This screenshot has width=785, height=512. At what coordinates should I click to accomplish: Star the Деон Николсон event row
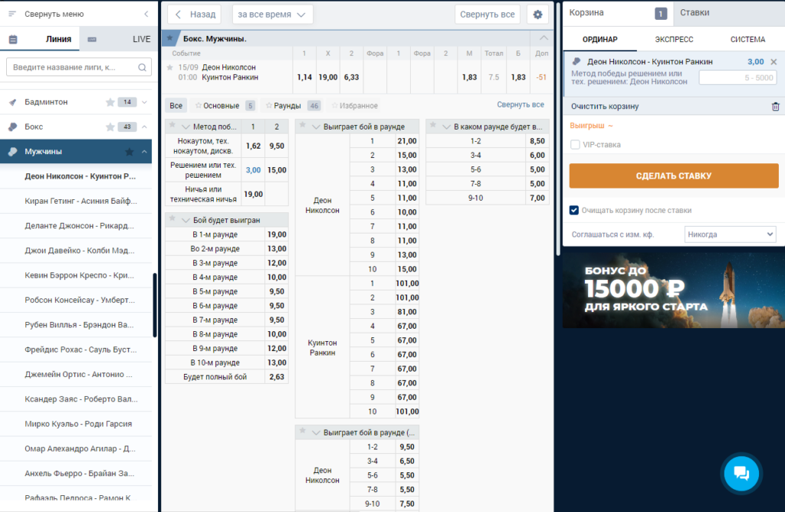169,67
